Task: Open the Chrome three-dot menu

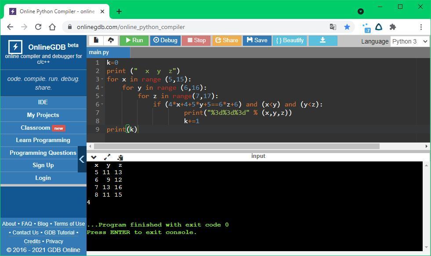Action: pos(421,27)
